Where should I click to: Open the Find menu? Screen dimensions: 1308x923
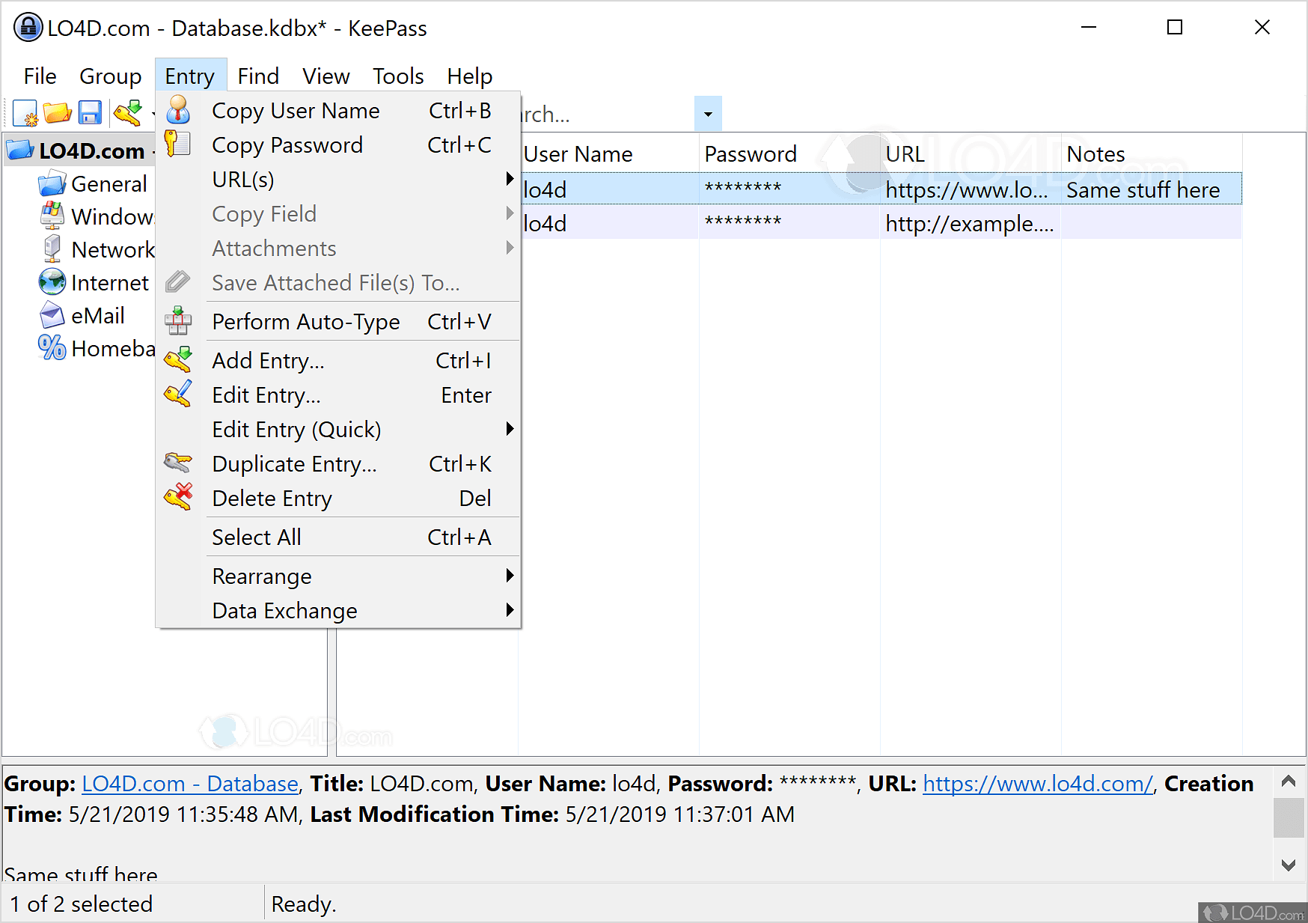coord(258,76)
